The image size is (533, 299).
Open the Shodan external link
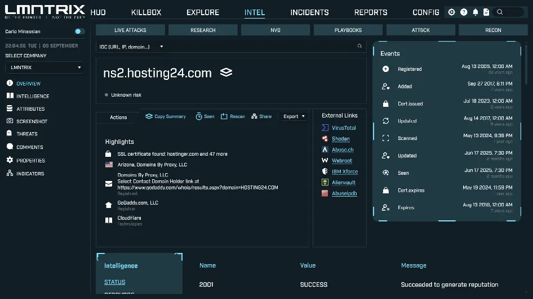[341, 139]
